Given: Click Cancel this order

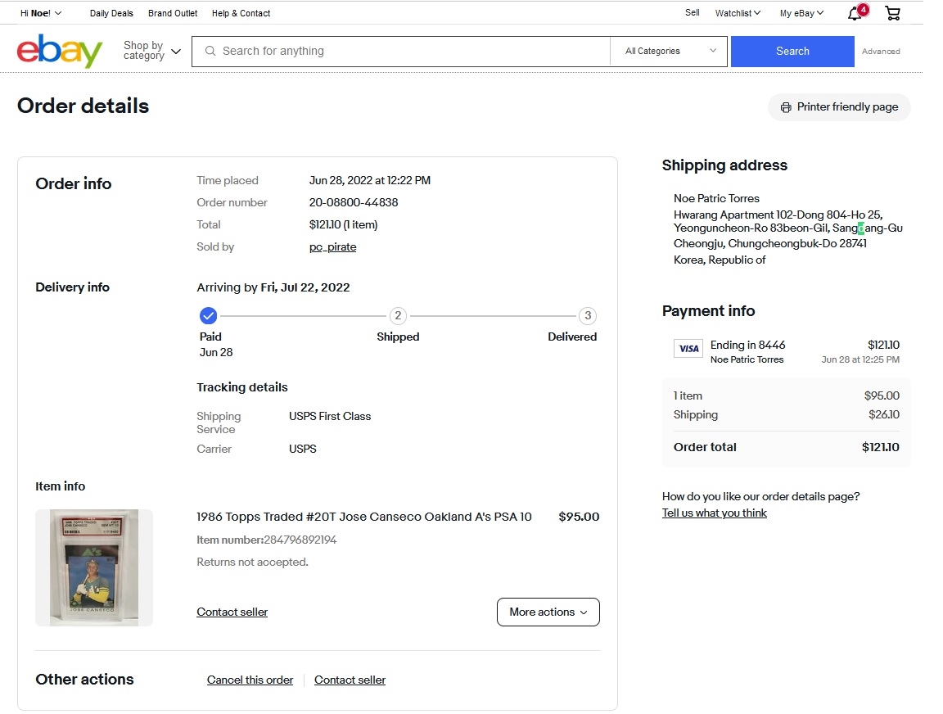Looking at the screenshot, I should pyautogui.click(x=250, y=680).
